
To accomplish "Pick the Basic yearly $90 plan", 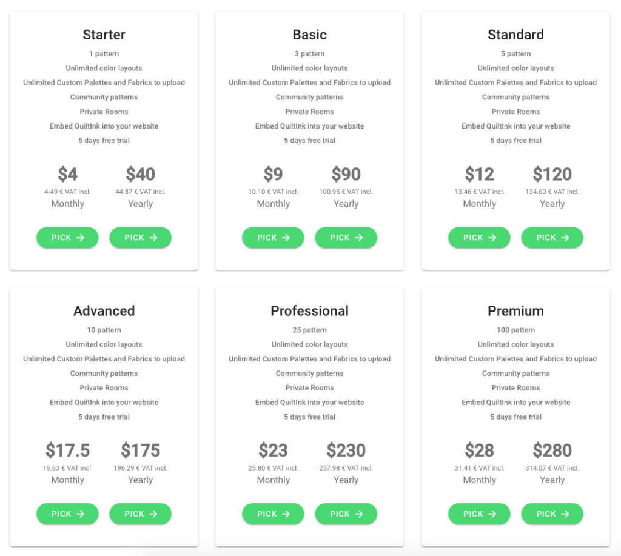I will pos(346,238).
